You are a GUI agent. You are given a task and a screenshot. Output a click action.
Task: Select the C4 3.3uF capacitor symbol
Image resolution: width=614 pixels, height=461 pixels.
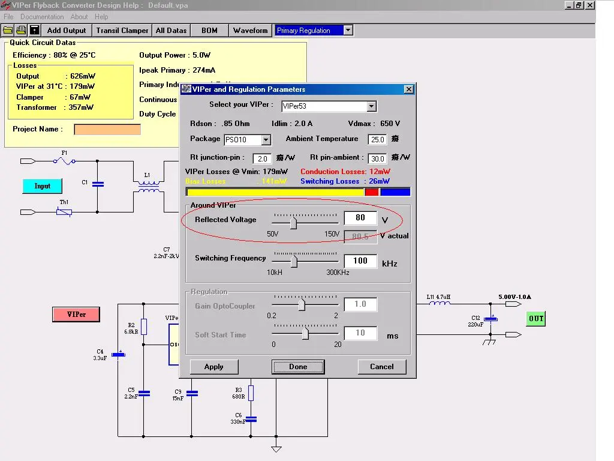(x=118, y=354)
